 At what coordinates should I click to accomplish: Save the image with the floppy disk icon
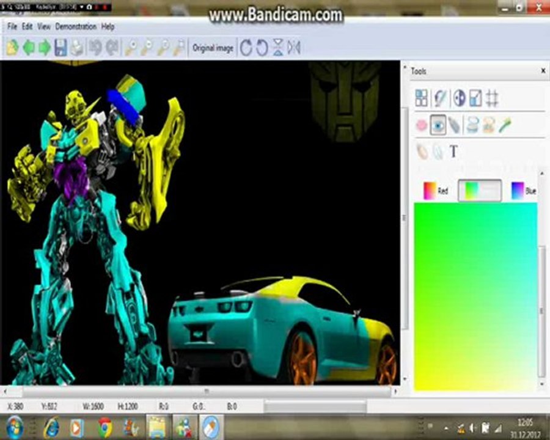pyautogui.click(x=61, y=48)
